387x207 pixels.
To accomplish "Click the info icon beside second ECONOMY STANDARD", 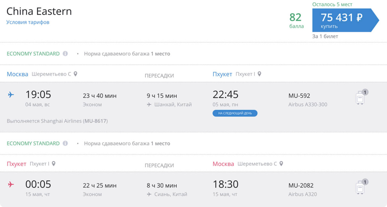I will coord(65,143).
